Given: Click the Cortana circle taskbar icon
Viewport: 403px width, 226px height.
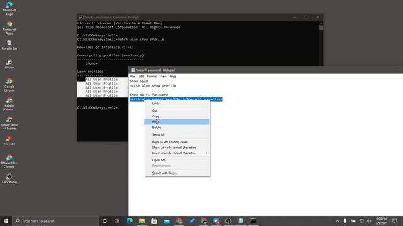Looking at the screenshot, I should pos(105,221).
